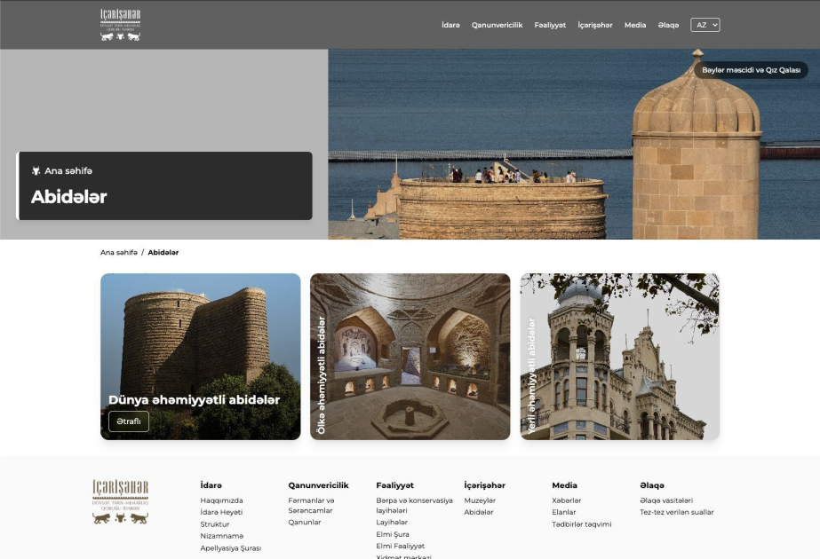
Task: Select the Dünya əhəmiyyətli abidələr card image
Action: [x=200, y=337]
